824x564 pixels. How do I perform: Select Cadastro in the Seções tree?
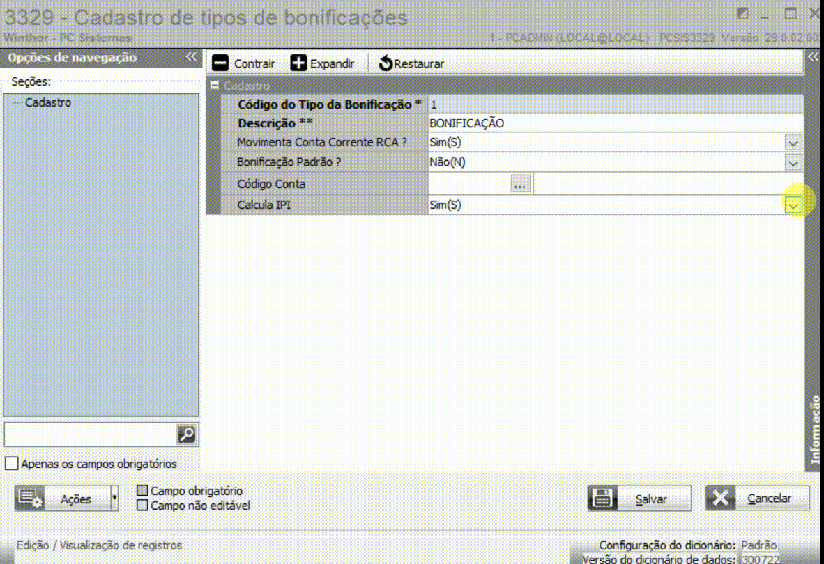[x=48, y=102]
